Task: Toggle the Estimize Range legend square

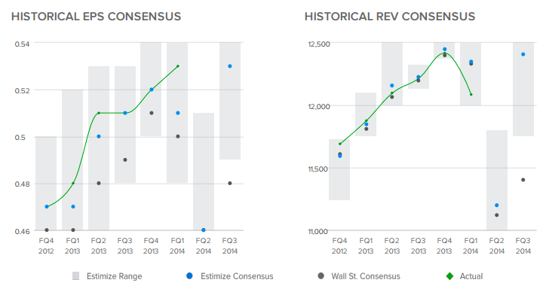Action: [75, 276]
